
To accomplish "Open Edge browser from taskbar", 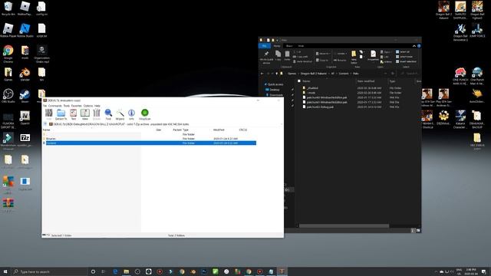I will (x=115, y=271).
